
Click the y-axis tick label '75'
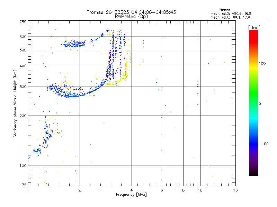24,185
